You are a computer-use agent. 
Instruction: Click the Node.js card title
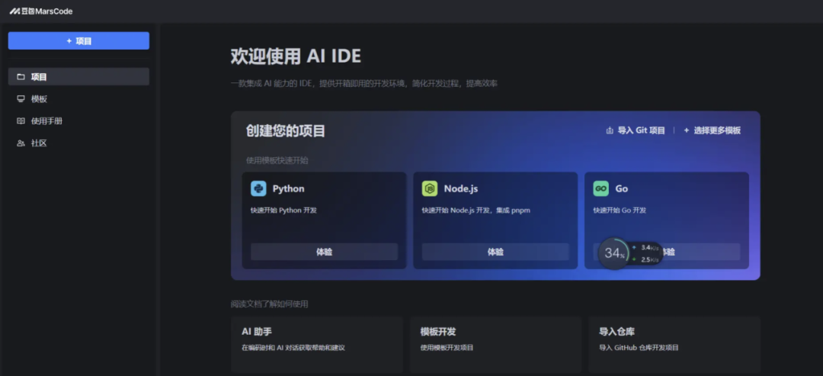(461, 188)
